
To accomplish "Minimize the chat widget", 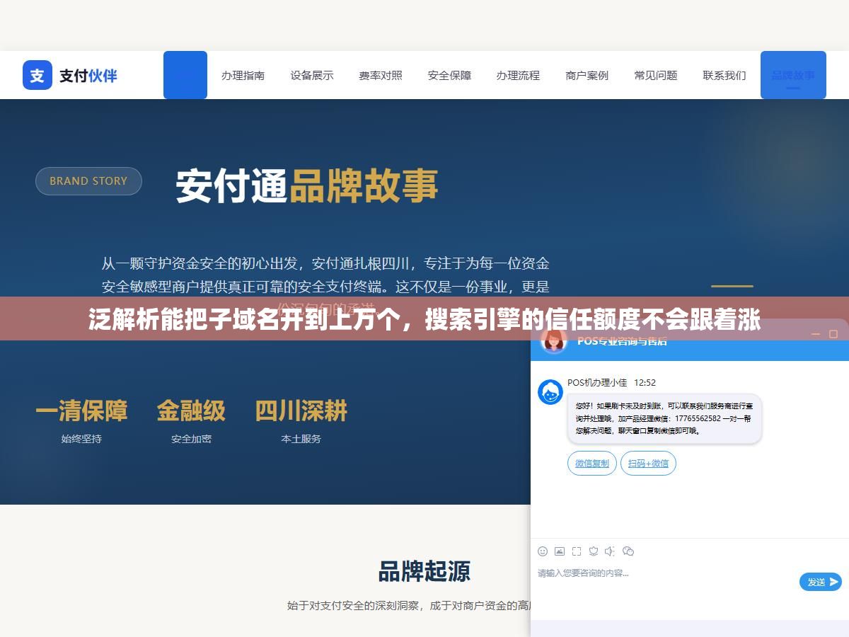I will (816, 333).
